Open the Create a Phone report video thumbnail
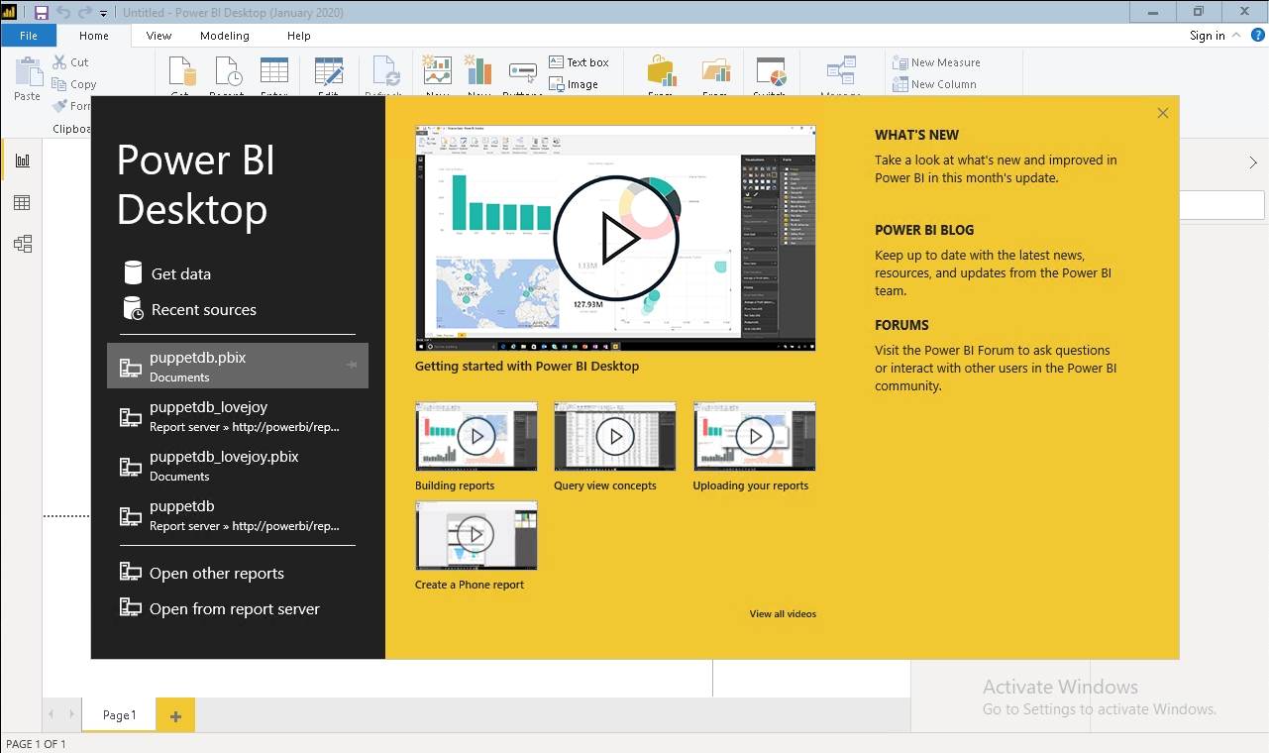Image resolution: width=1269 pixels, height=753 pixels. pos(476,535)
